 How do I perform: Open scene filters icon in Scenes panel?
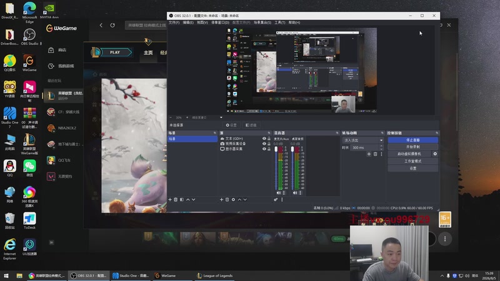click(182, 200)
